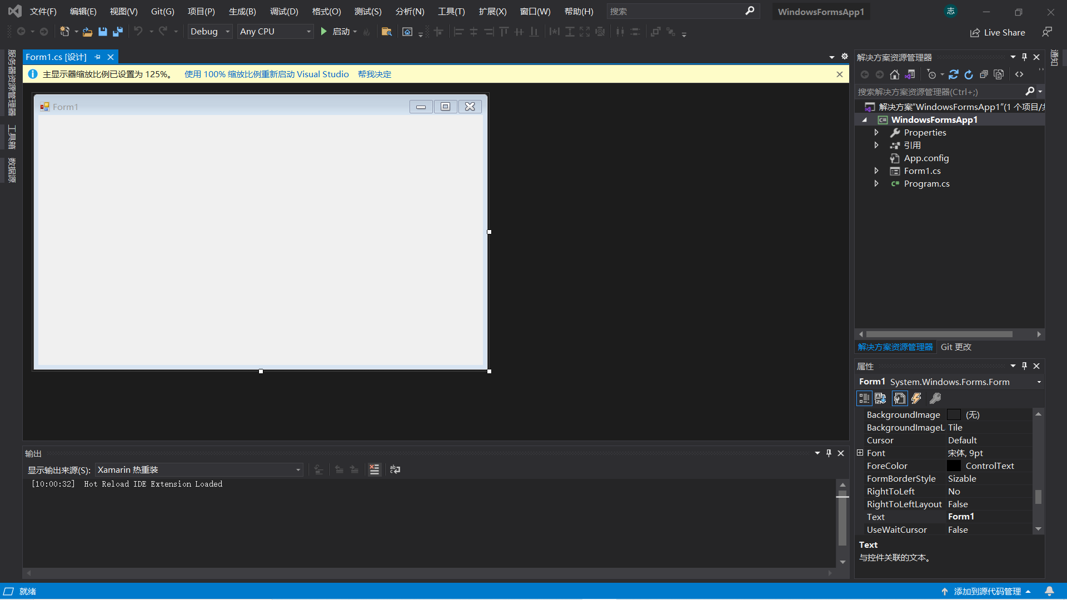Click the green Start debugging arrow
This screenshot has height=600, width=1067.
click(323, 32)
